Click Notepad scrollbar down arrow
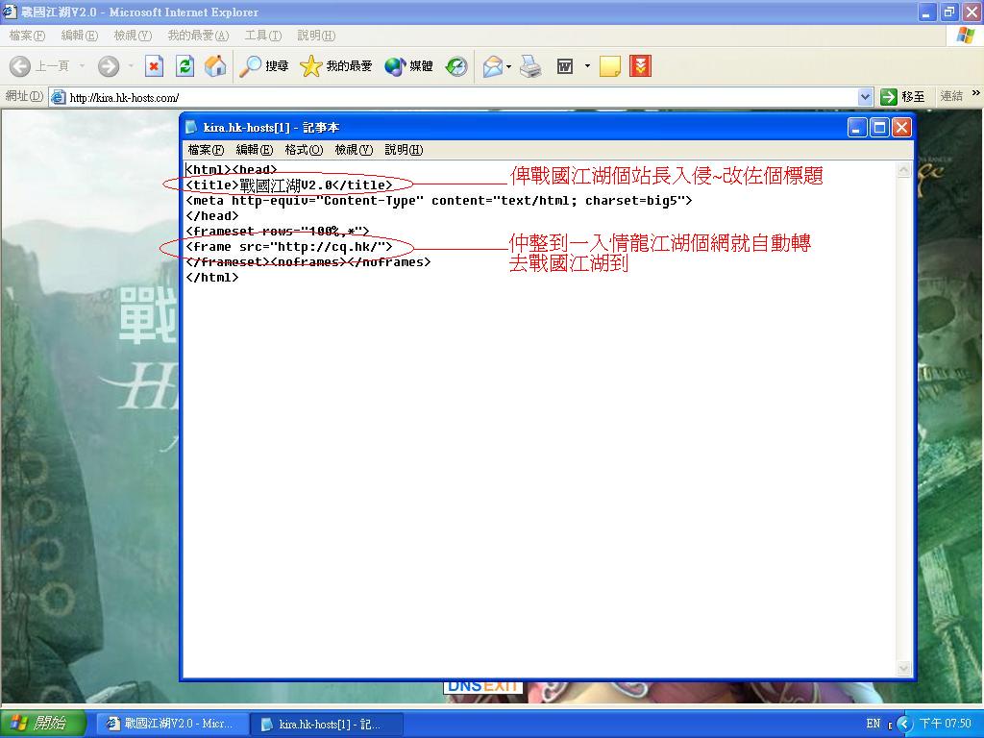984x738 pixels. (903, 669)
